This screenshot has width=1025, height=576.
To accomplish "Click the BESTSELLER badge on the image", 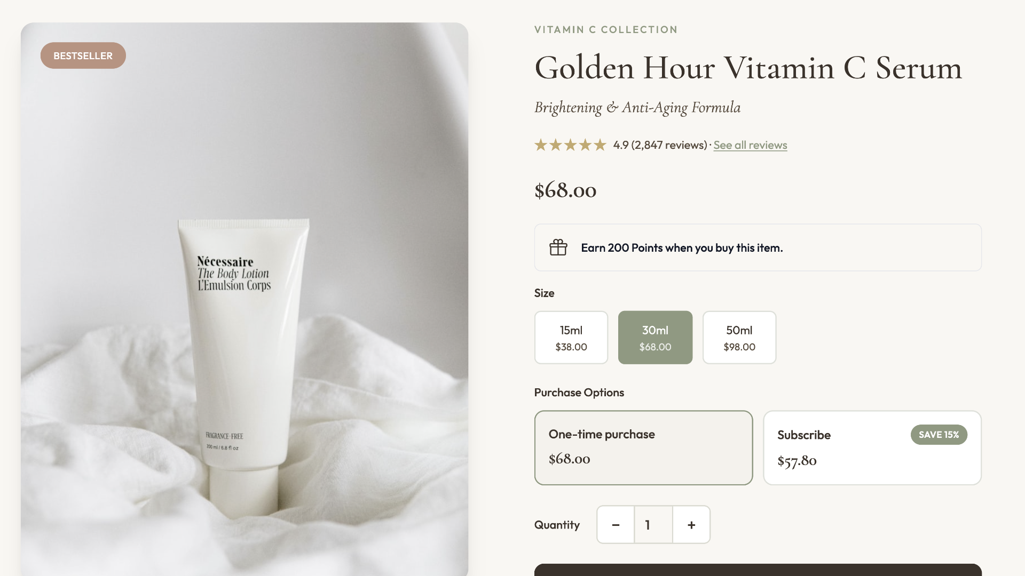I will 83,55.
